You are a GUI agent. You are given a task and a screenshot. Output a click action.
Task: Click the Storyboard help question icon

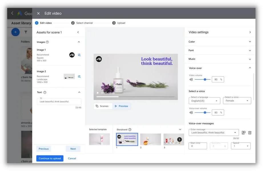[130, 130]
